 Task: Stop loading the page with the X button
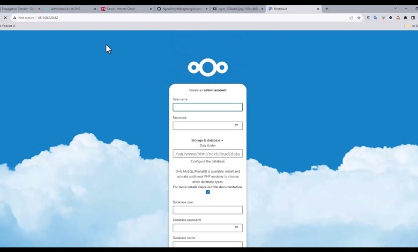click(5, 18)
